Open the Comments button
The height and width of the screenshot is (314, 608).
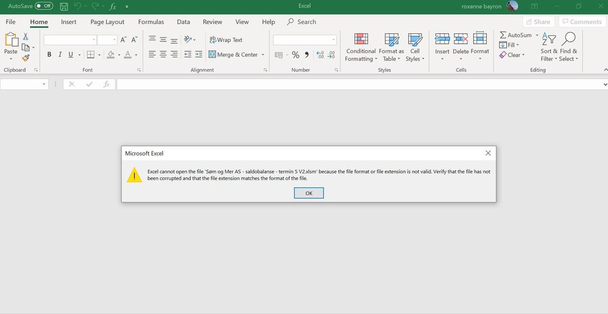tap(583, 22)
